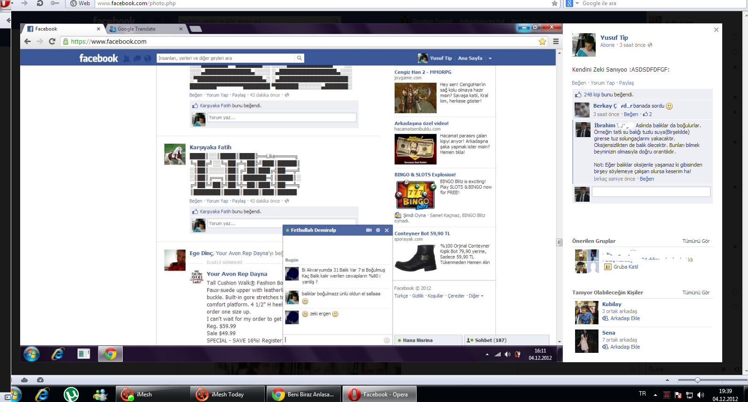748x402 pixels.
Task: Click the public globe privacy icon
Action: (650, 45)
